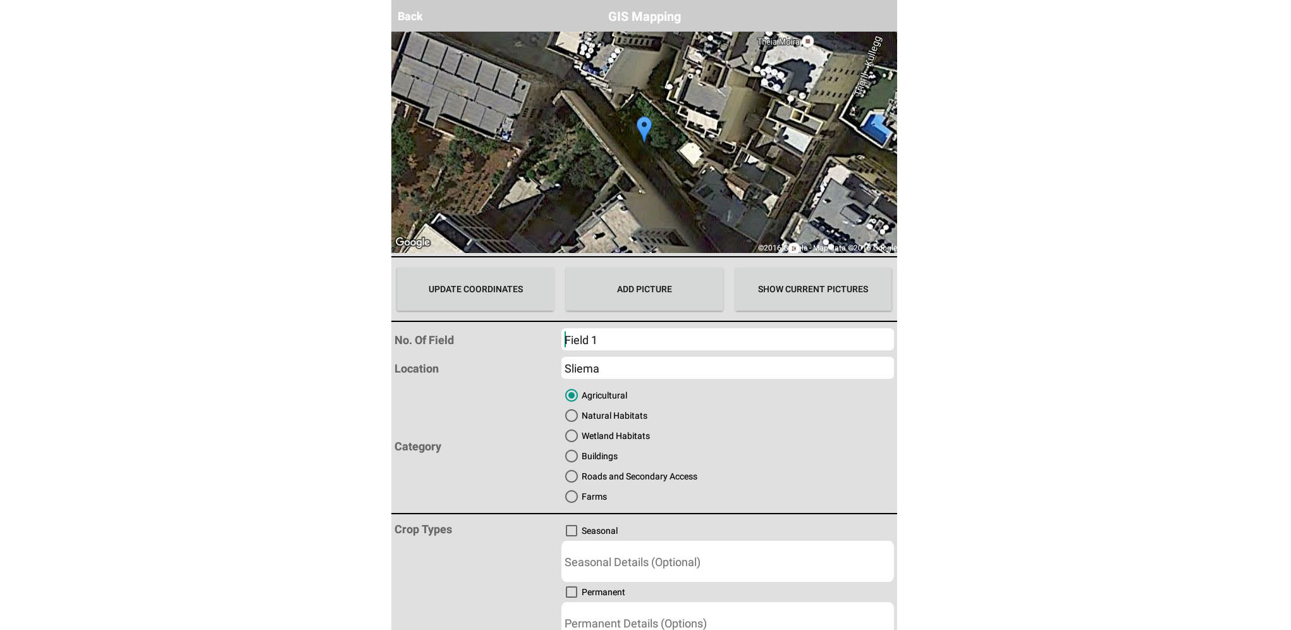This screenshot has width=1291, height=630.
Task: Click the Location field showing Sliema
Action: [727, 368]
